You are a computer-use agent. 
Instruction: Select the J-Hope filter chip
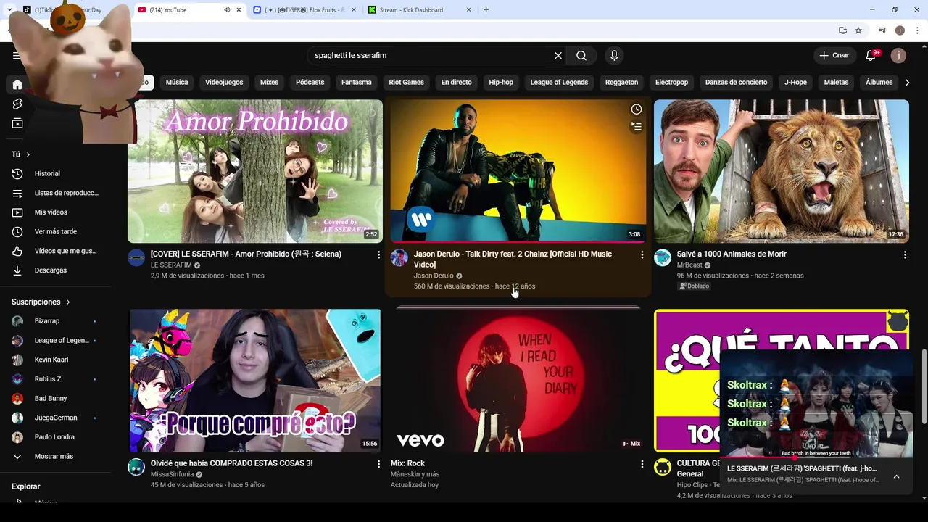point(795,83)
